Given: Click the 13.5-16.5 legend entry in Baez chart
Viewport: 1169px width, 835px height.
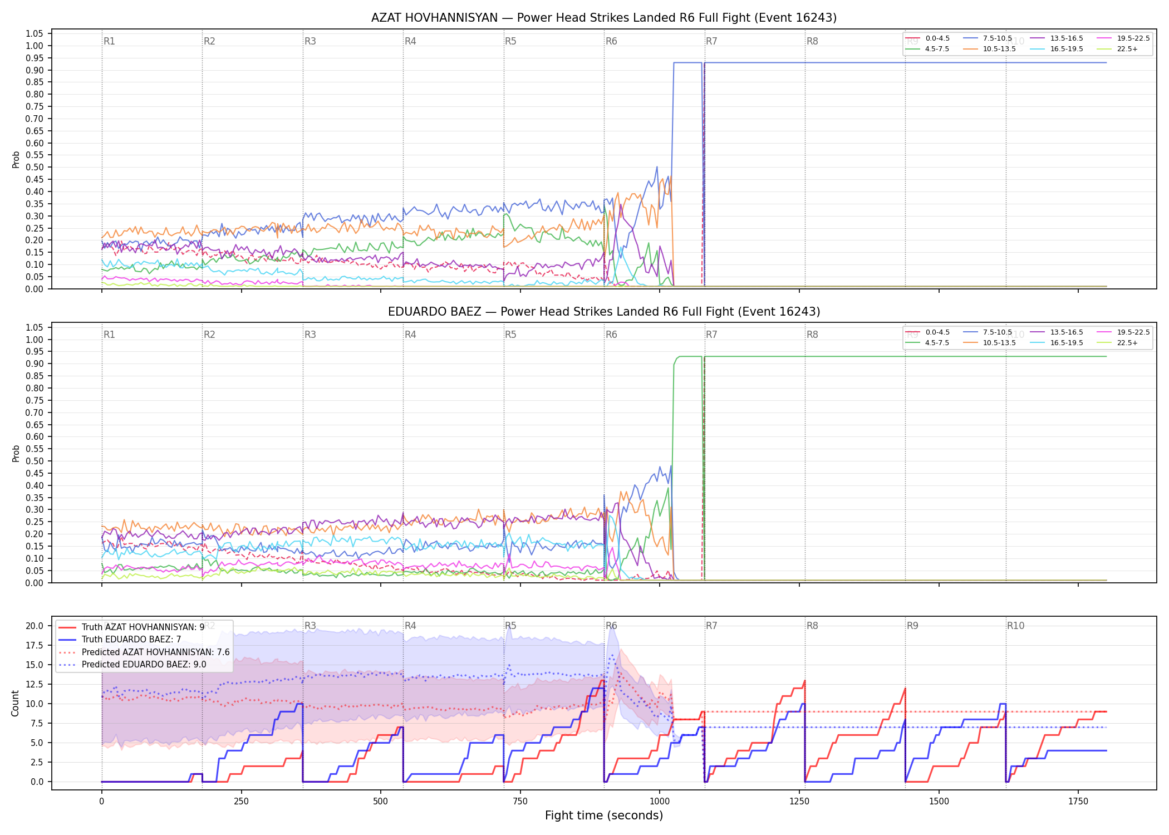Looking at the screenshot, I should (x=1056, y=332).
